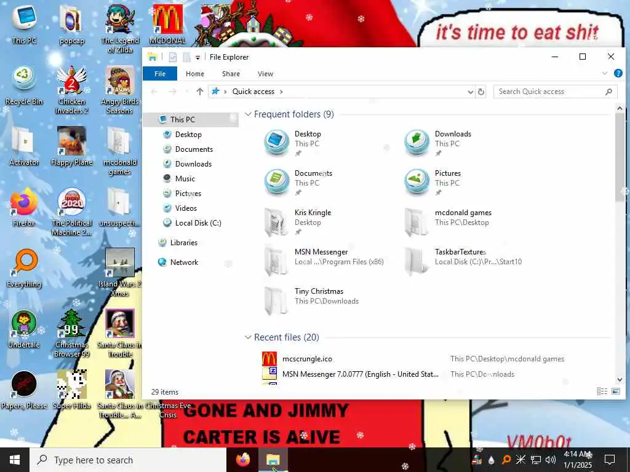Select the Tiny Christmas frequent folder
630x472 pixels.
311,301
